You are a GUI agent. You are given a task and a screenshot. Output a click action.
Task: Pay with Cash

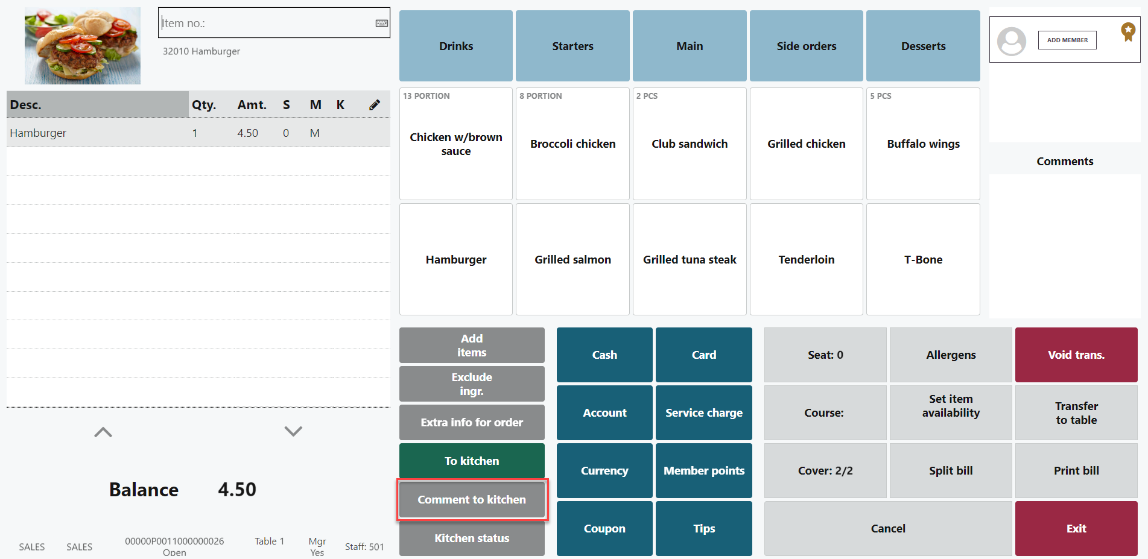pos(604,355)
